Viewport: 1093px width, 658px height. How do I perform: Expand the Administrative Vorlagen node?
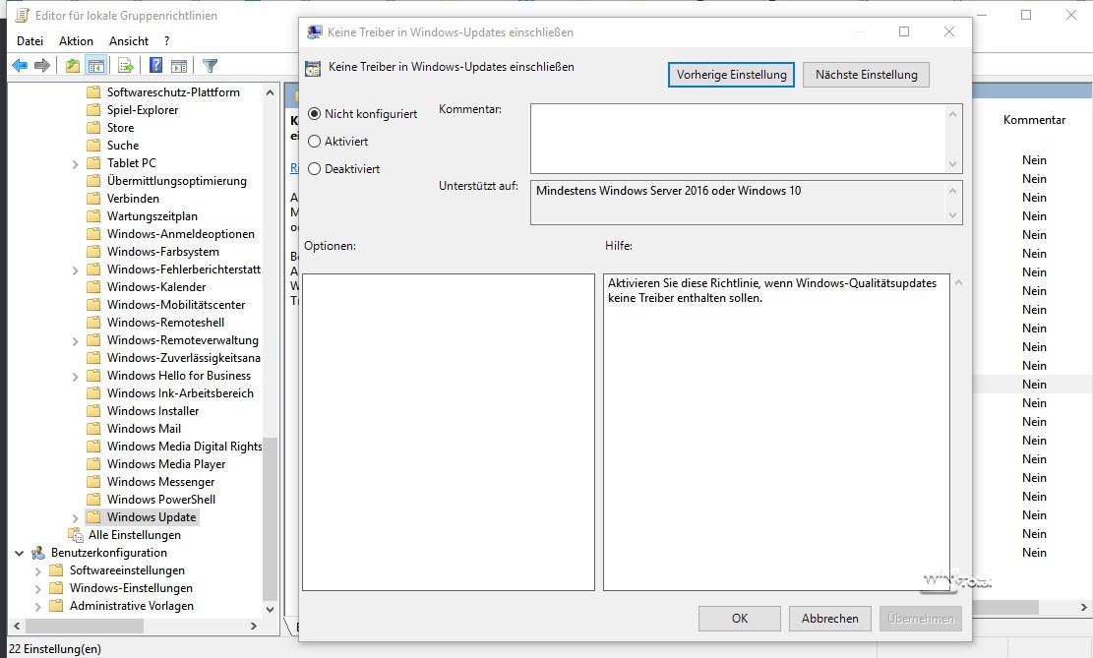coord(37,607)
